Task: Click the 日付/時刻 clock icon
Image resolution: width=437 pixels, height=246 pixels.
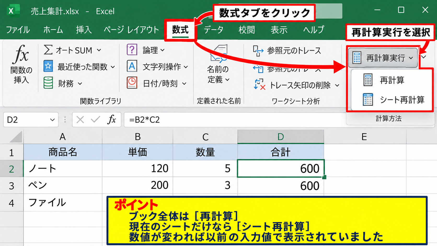Action: [132, 83]
